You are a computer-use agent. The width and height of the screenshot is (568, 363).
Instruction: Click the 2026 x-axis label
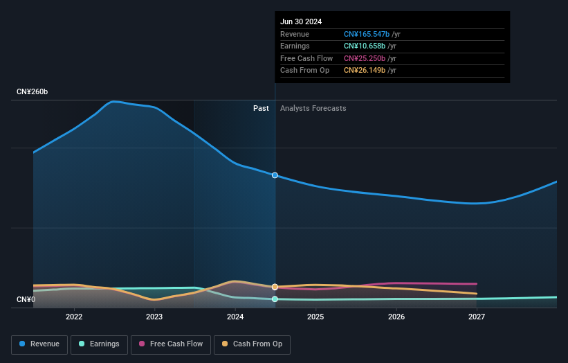(x=396, y=317)
